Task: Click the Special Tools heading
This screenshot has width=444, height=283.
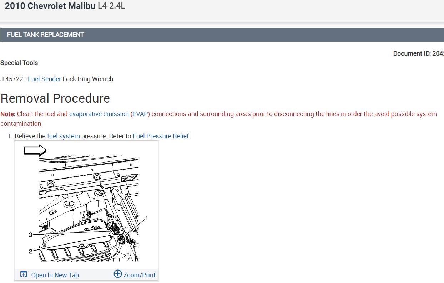Action: [x=19, y=63]
